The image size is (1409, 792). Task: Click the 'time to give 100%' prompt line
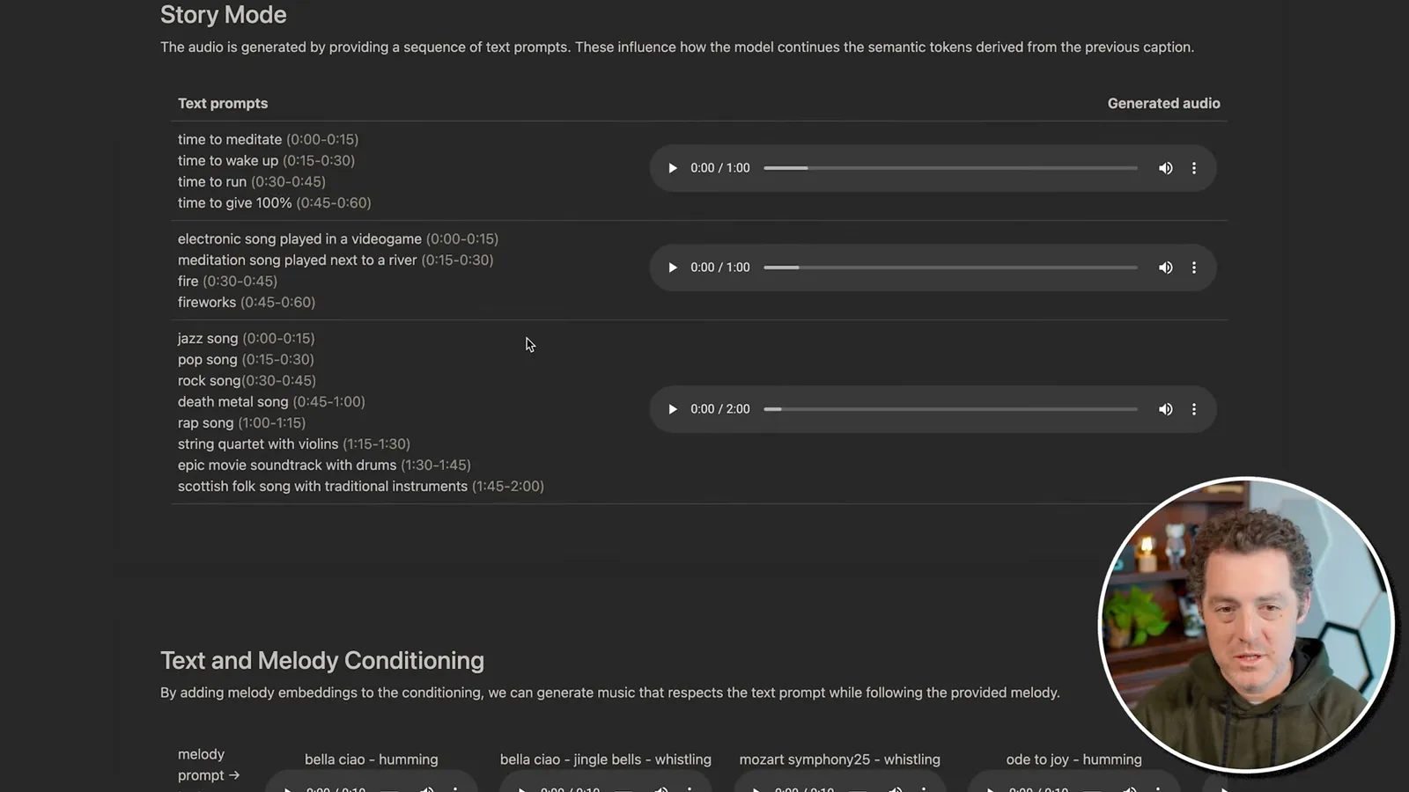[275, 202]
